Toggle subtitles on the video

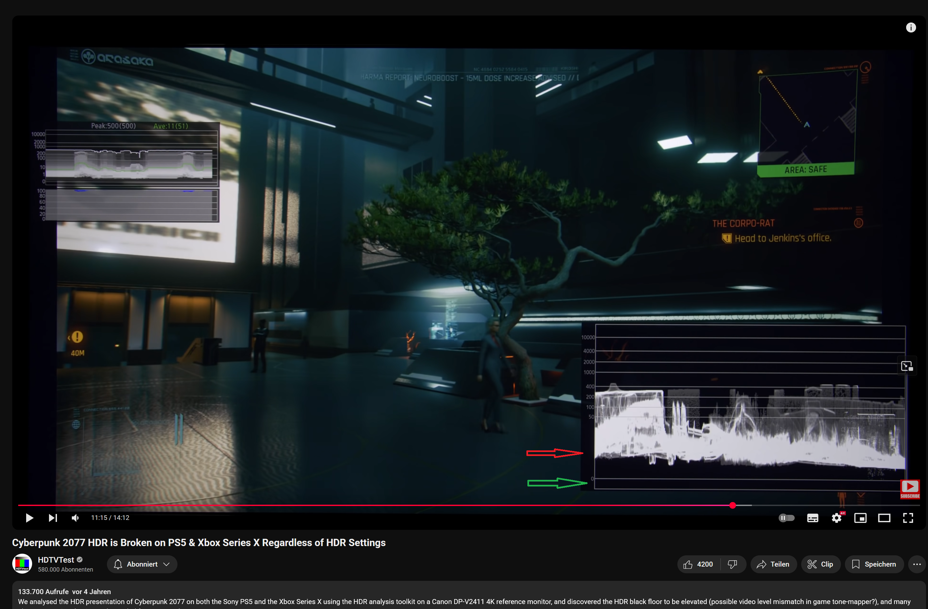pos(812,518)
